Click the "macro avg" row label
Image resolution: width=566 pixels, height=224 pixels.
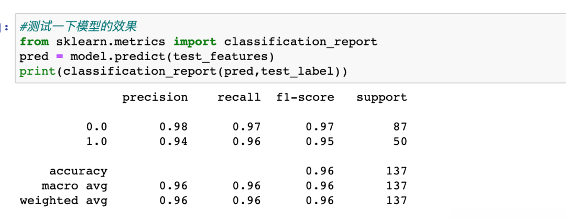74,185
